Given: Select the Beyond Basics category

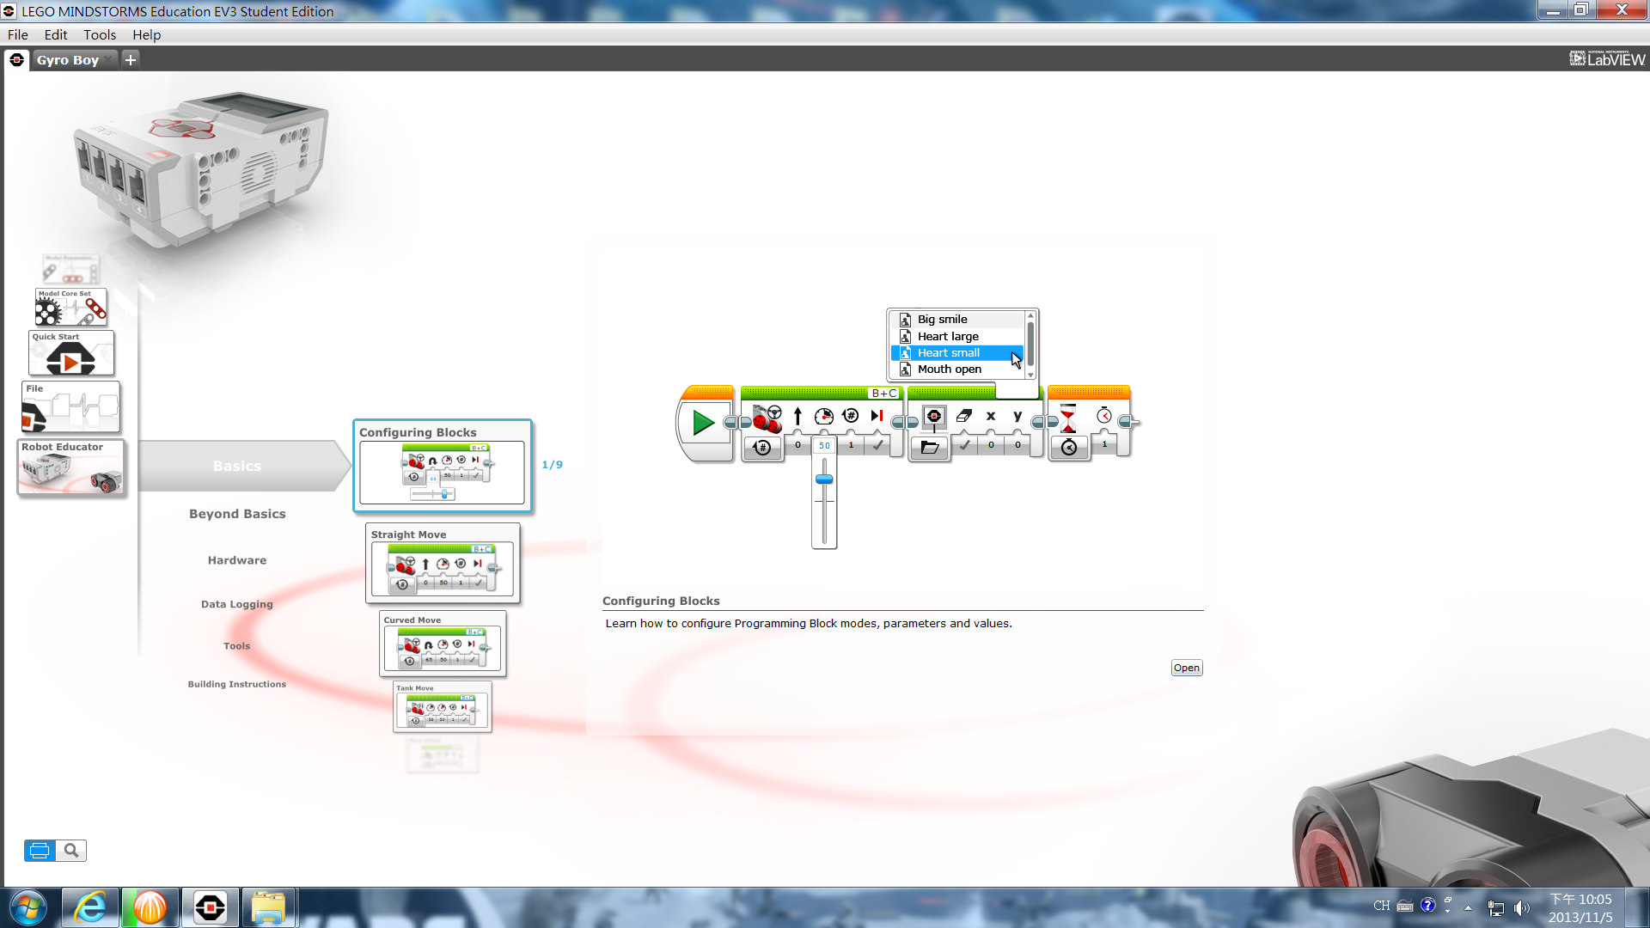Looking at the screenshot, I should coord(237,514).
